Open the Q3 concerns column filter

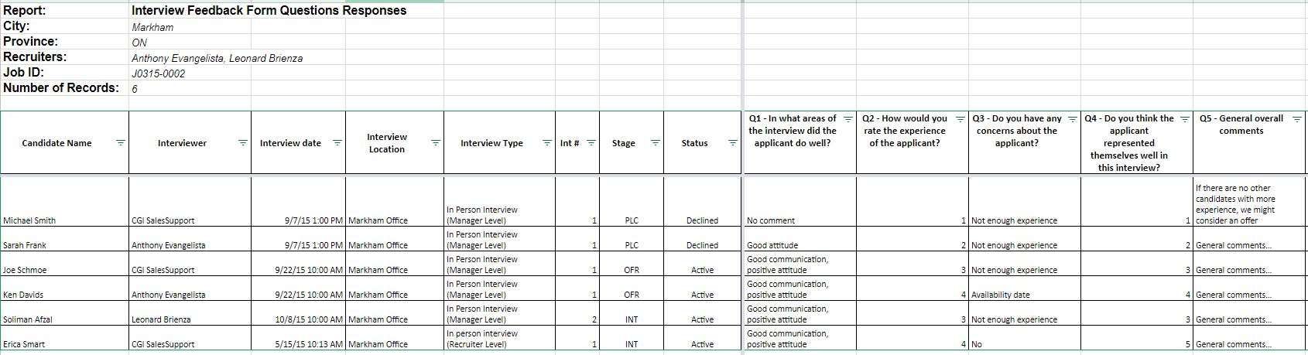1072,119
